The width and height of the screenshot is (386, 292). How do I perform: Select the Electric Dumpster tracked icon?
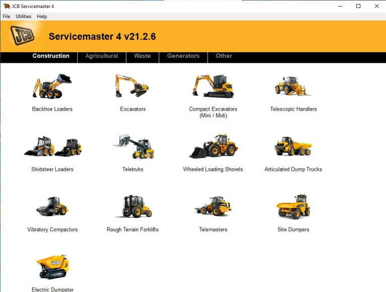[52, 267]
